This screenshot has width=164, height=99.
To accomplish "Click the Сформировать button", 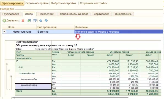I will pyautogui.click(x=12, y=3).
